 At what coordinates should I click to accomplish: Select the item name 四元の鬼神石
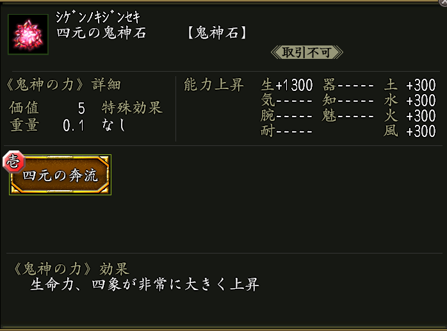[101, 33]
